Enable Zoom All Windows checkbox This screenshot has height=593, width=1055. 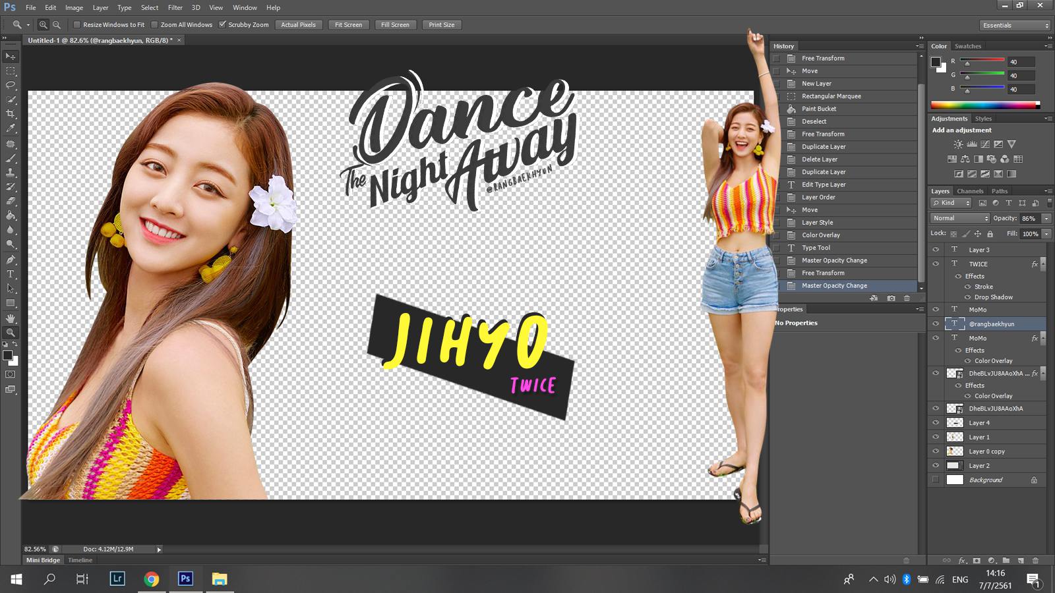pyautogui.click(x=154, y=25)
